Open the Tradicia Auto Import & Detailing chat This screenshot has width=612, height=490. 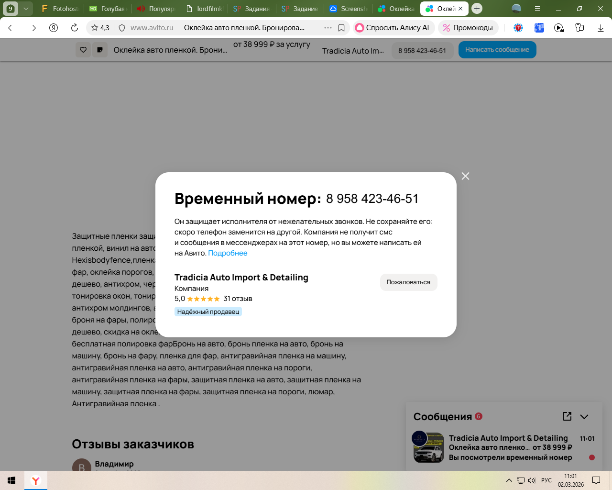(x=508, y=438)
